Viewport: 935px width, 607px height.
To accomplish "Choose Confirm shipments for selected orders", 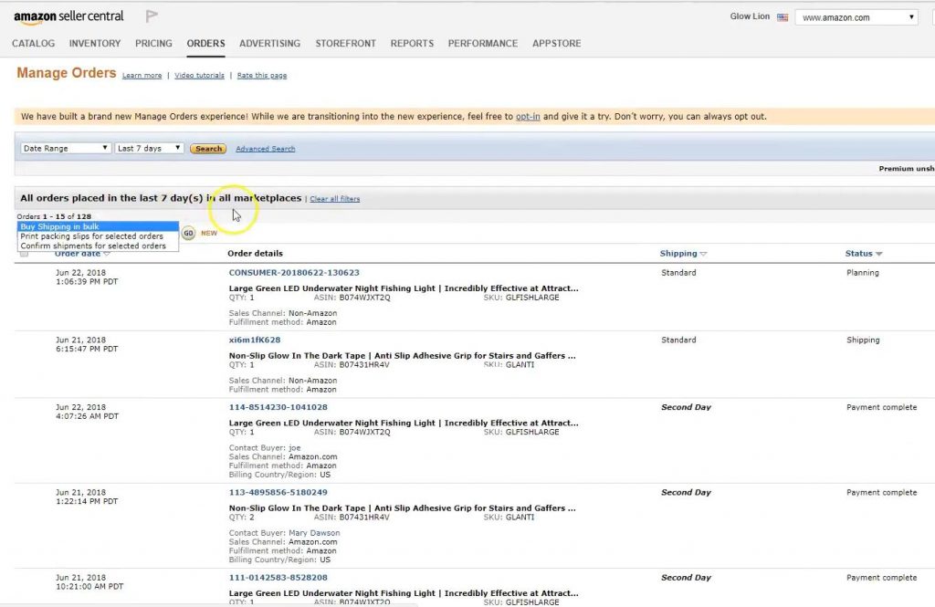I will pos(98,246).
